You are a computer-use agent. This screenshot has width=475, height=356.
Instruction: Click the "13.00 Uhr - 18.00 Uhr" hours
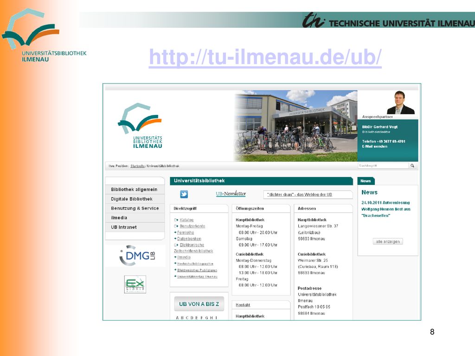click(258, 273)
